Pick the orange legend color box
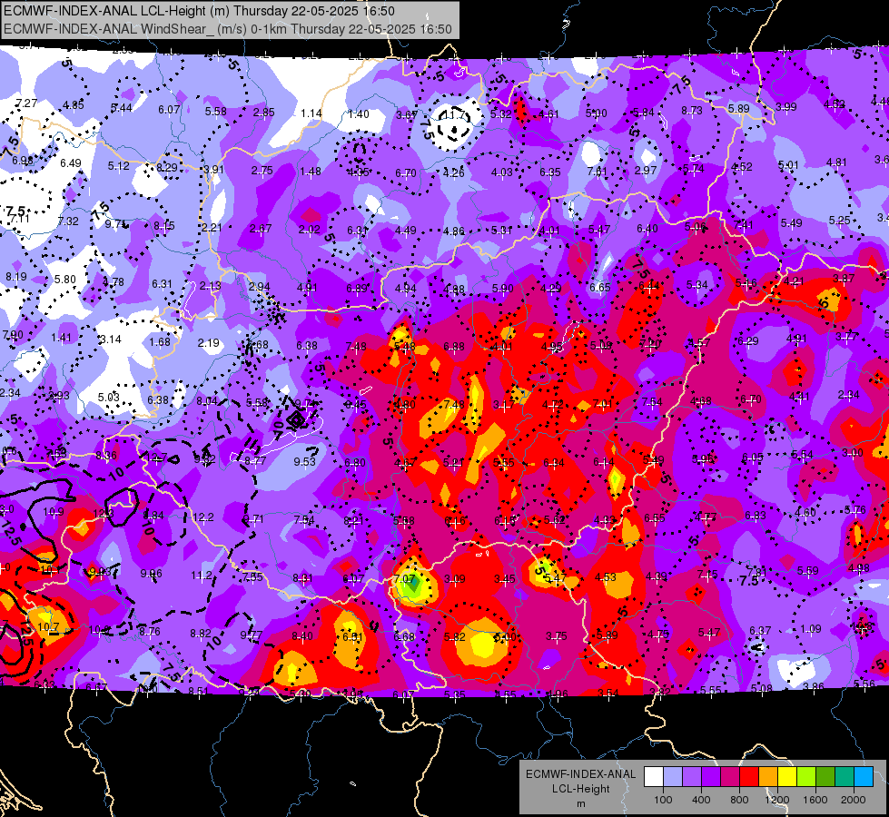This screenshot has height=817, width=889. coord(768,777)
